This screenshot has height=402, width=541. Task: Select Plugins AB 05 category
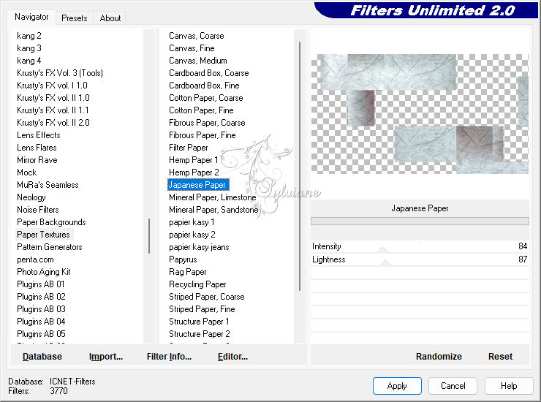[41, 334]
